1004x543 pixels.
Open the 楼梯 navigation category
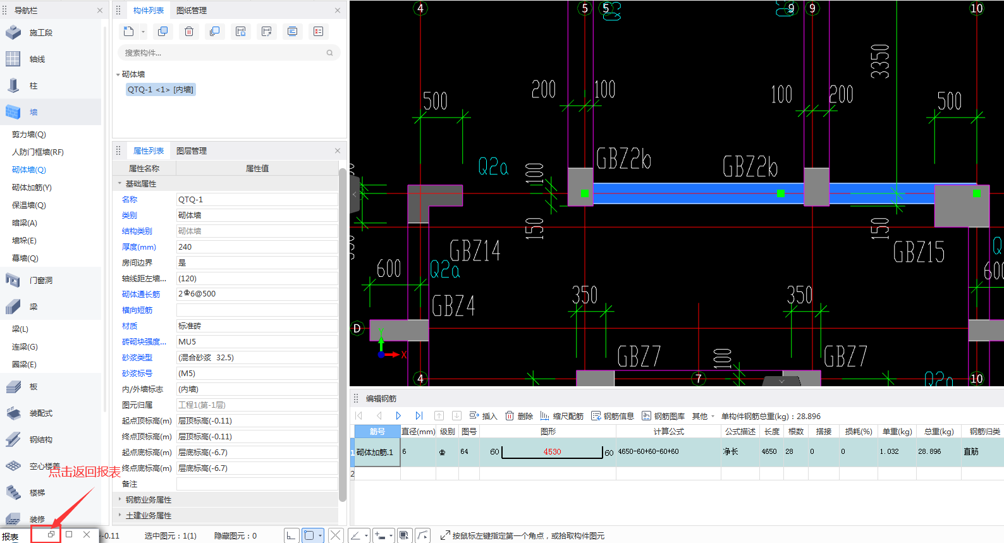[x=51, y=492]
